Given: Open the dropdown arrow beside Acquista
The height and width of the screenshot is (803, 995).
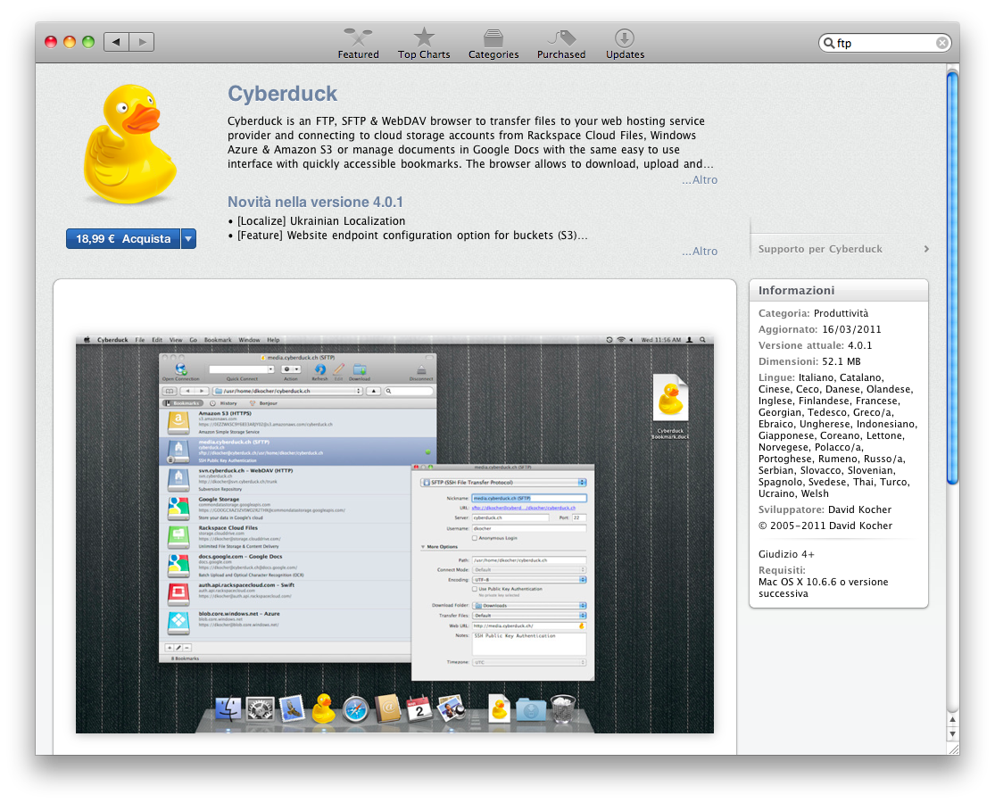Looking at the screenshot, I should [x=188, y=238].
